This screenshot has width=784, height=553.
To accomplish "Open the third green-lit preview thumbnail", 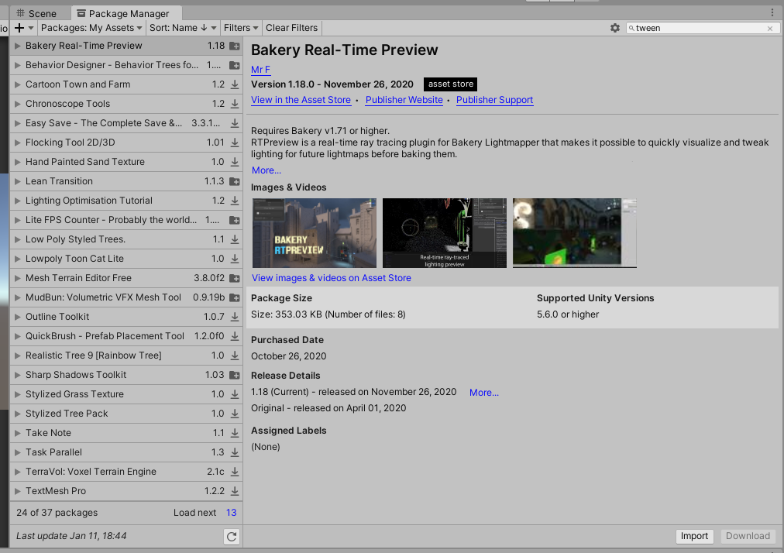I will 575,233.
